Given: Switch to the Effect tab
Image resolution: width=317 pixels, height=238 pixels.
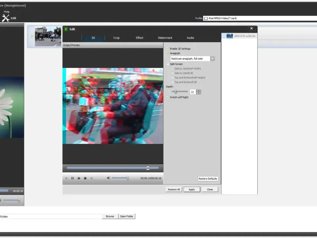Looking at the screenshot, I should [x=139, y=38].
